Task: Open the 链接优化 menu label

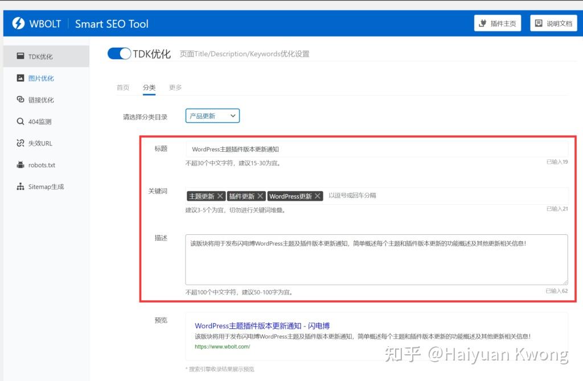Action: (41, 100)
